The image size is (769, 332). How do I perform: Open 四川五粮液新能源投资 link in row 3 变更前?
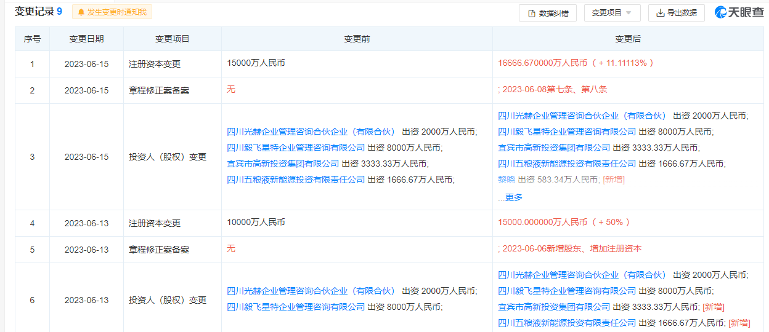pyautogui.click(x=296, y=180)
